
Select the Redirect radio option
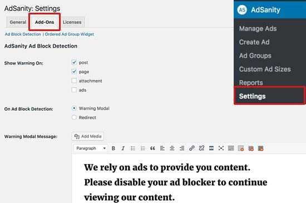tap(74, 118)
